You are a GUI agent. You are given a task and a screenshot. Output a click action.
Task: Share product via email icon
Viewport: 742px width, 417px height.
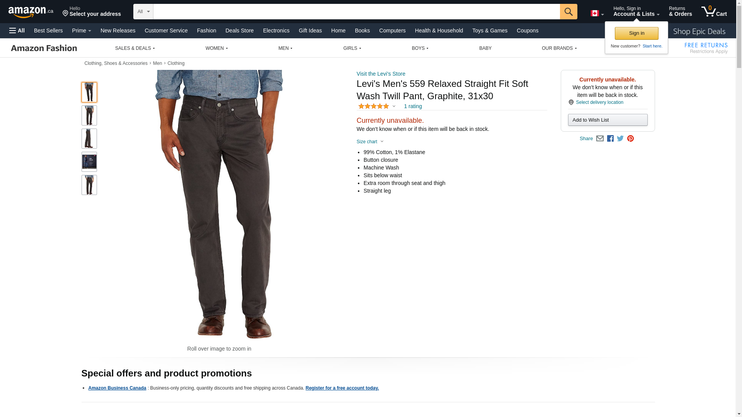[x=600, y=139]
